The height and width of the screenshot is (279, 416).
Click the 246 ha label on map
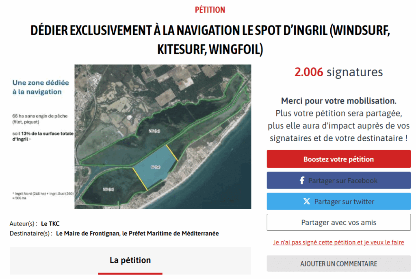coord(154,131)
